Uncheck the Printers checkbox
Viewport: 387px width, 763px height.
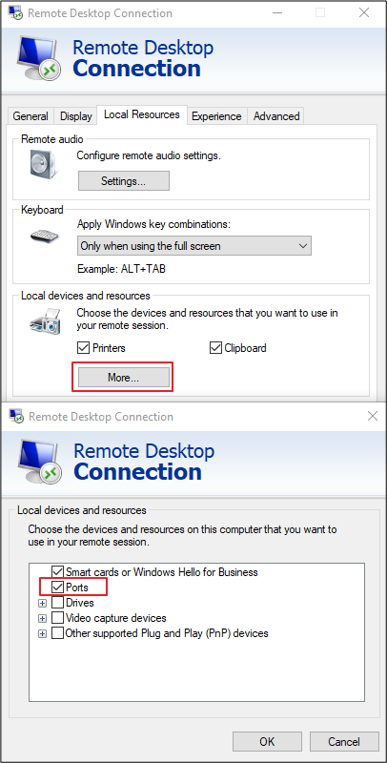tap(83, 348)
